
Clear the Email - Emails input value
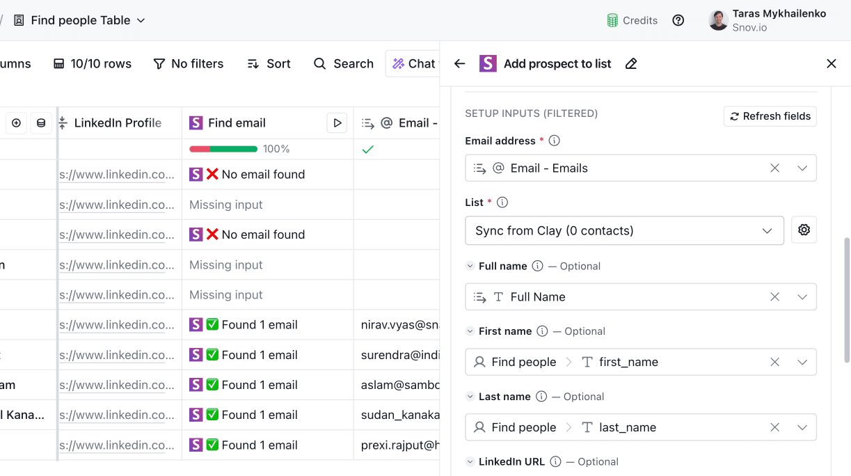coord(774,168)
